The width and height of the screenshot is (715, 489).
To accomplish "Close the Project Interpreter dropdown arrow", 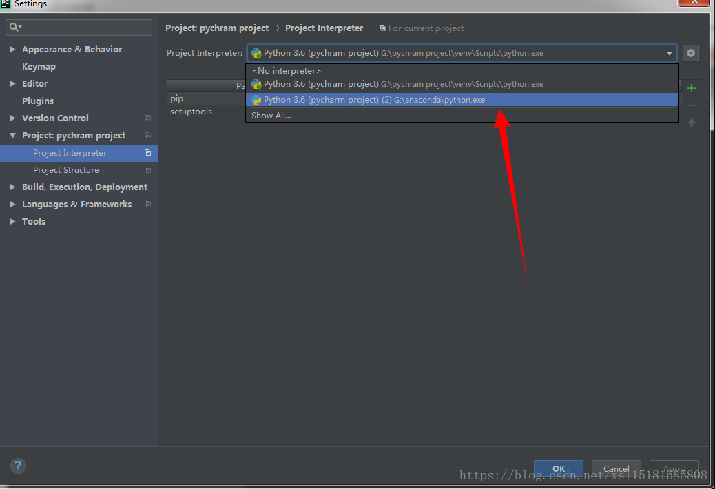I will [669, 53].
